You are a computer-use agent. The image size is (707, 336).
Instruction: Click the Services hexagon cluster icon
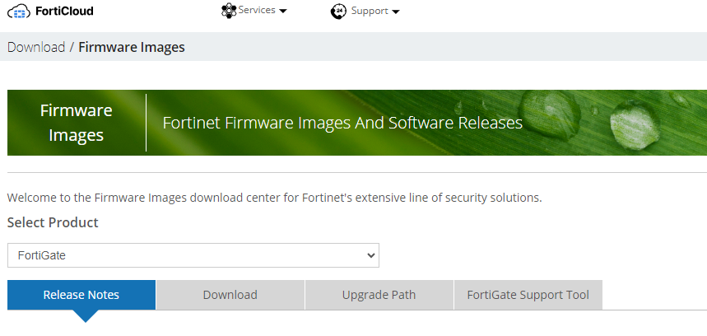tap(229, 11)
